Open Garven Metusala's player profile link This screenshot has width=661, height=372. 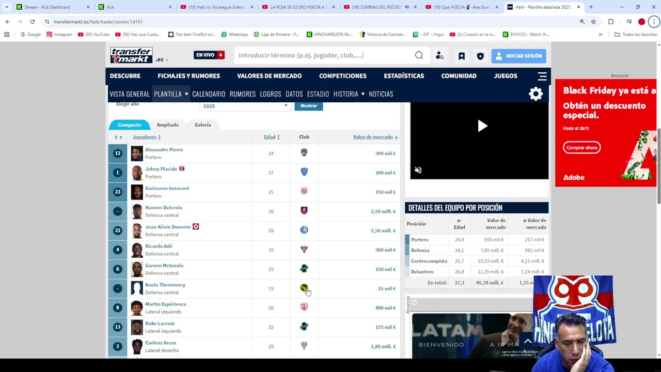pos(164,266)
